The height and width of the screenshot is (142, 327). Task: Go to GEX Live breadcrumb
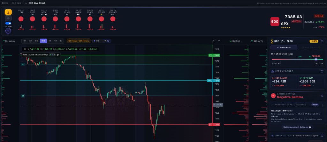pyautogui.click(x=16, y=3)
